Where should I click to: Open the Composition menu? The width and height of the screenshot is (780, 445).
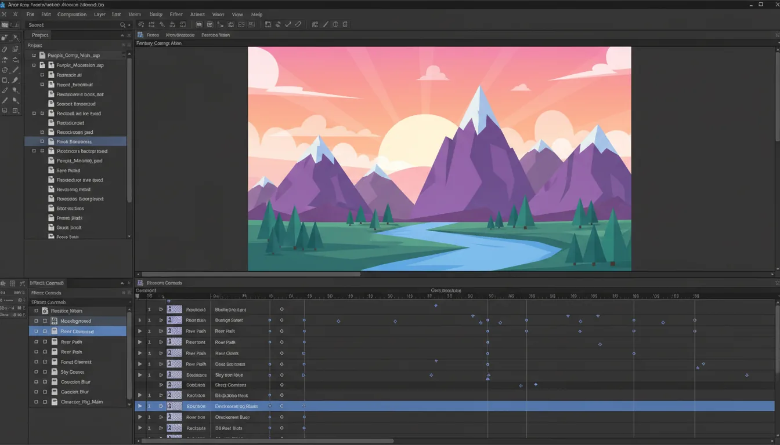tap(71, 14)
